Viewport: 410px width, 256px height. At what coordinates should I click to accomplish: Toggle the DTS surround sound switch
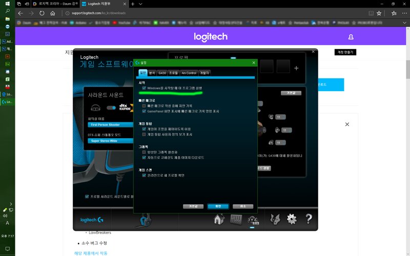click(111, 108)
